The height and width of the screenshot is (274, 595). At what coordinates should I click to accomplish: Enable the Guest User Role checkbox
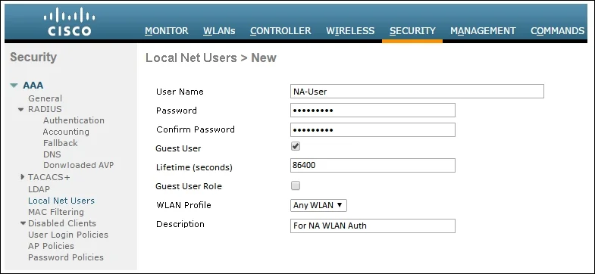pos(296,185)
